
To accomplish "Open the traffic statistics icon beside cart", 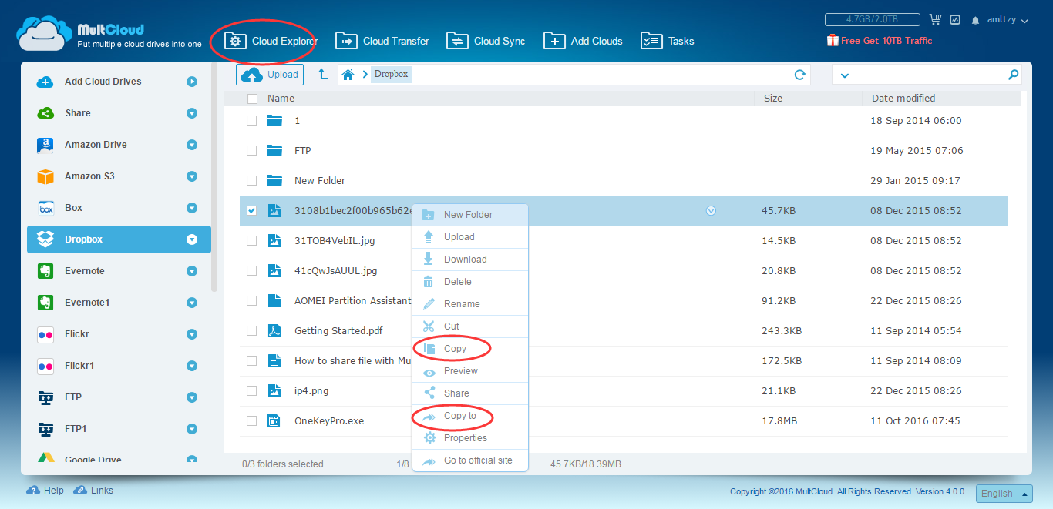I will point(955,19).
